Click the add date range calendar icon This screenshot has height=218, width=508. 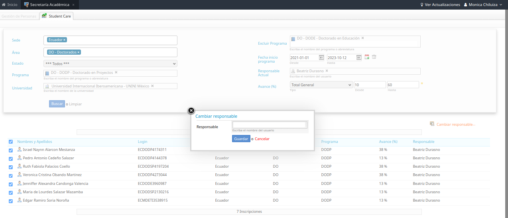367,57
